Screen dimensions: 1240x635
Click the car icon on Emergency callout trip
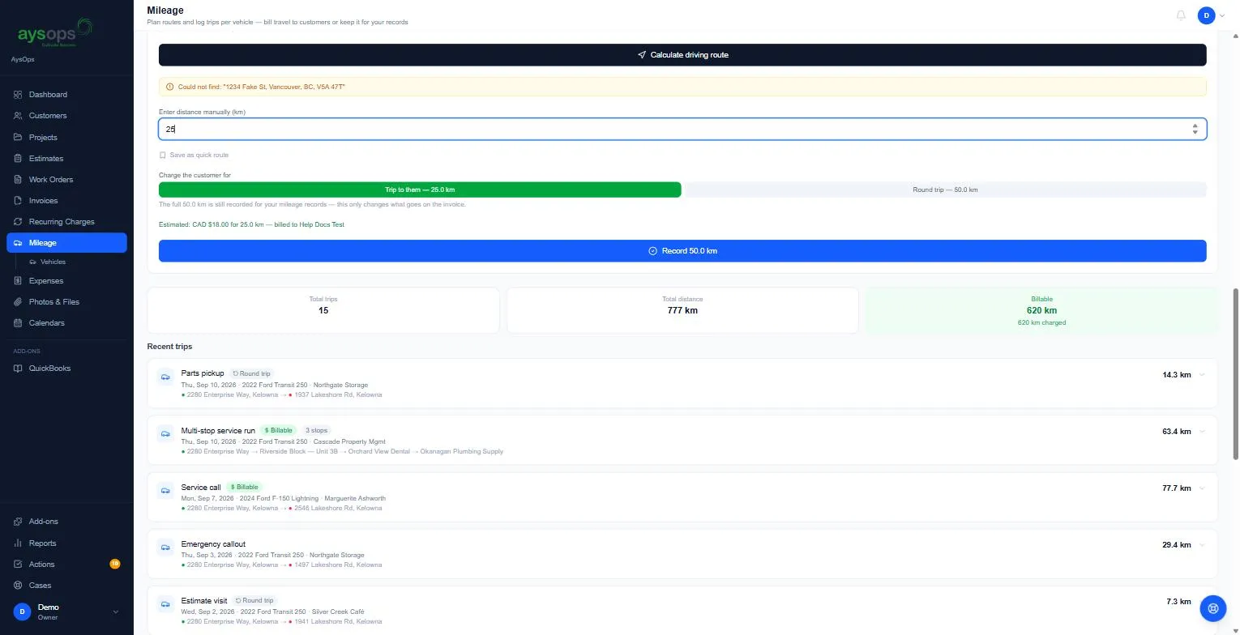click(x=165, y=547)
